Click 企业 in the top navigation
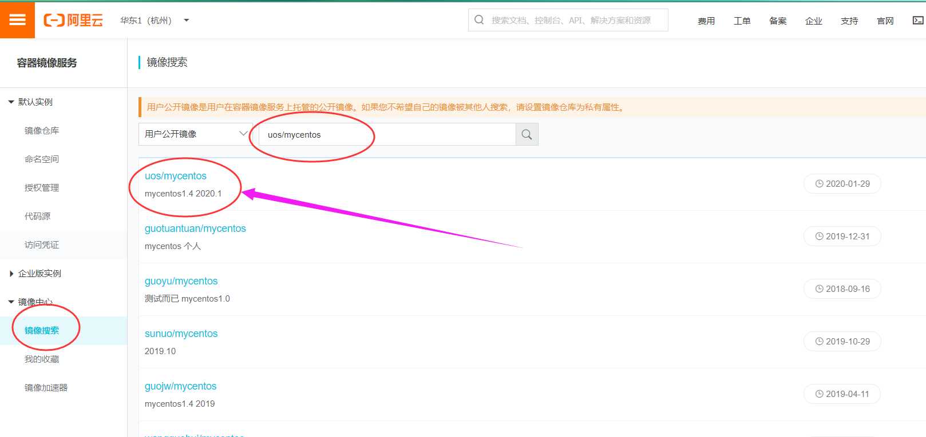The width and height of the screenshot is (926, 437). pos(813,21)
